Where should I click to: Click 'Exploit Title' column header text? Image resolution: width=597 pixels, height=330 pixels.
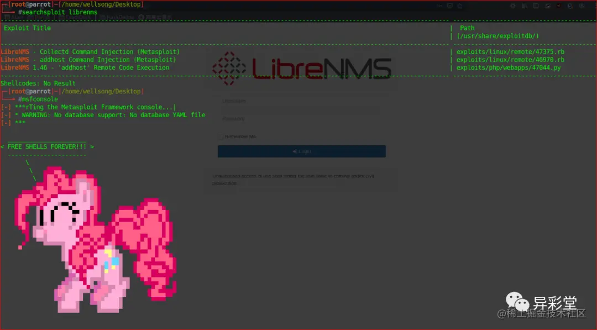pyautogui.click(x=28, y=28)
